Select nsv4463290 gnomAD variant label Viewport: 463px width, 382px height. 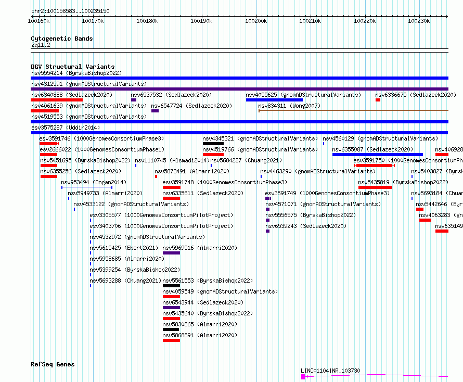pyautogui.click(x=318, y=171)
